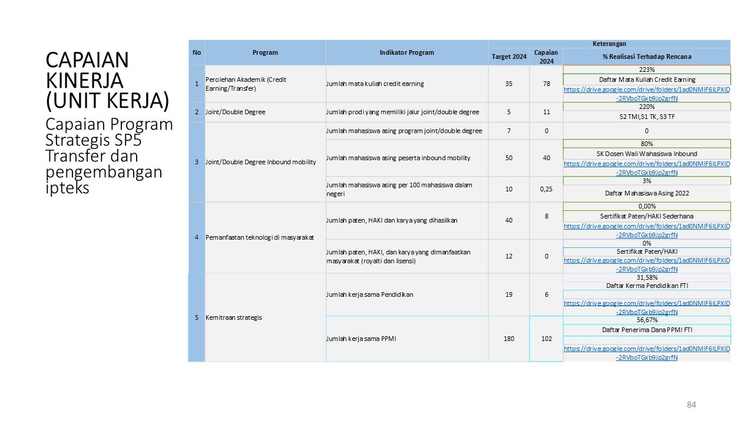Select the Jumlah kerja sama PPMI indicator cell
The height and width of the screenshot is (424, 754).
click(362, 339)
